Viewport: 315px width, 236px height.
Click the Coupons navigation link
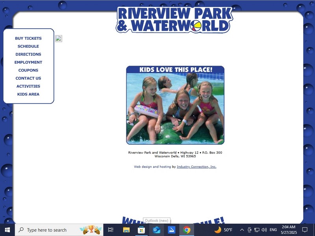point(28,70)
